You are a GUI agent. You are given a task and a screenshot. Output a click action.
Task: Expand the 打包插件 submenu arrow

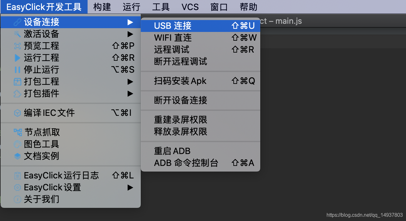coord(130,94)
